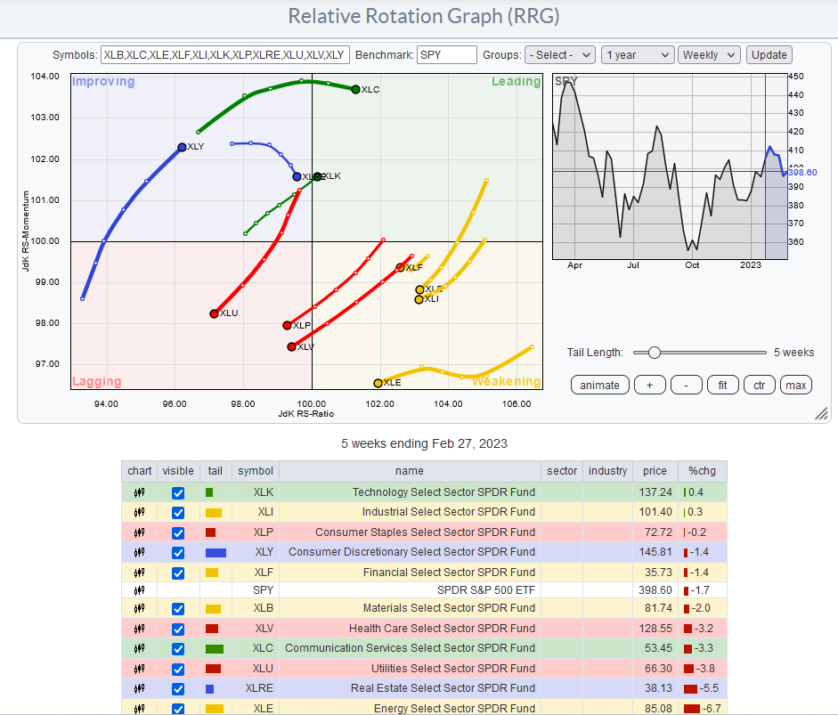Viewport: 838px width, 715px height.
Task: Sort table by price column header
Action: [655, 471]
